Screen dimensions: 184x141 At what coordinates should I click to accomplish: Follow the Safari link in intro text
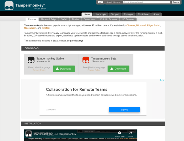coord(157,25)
